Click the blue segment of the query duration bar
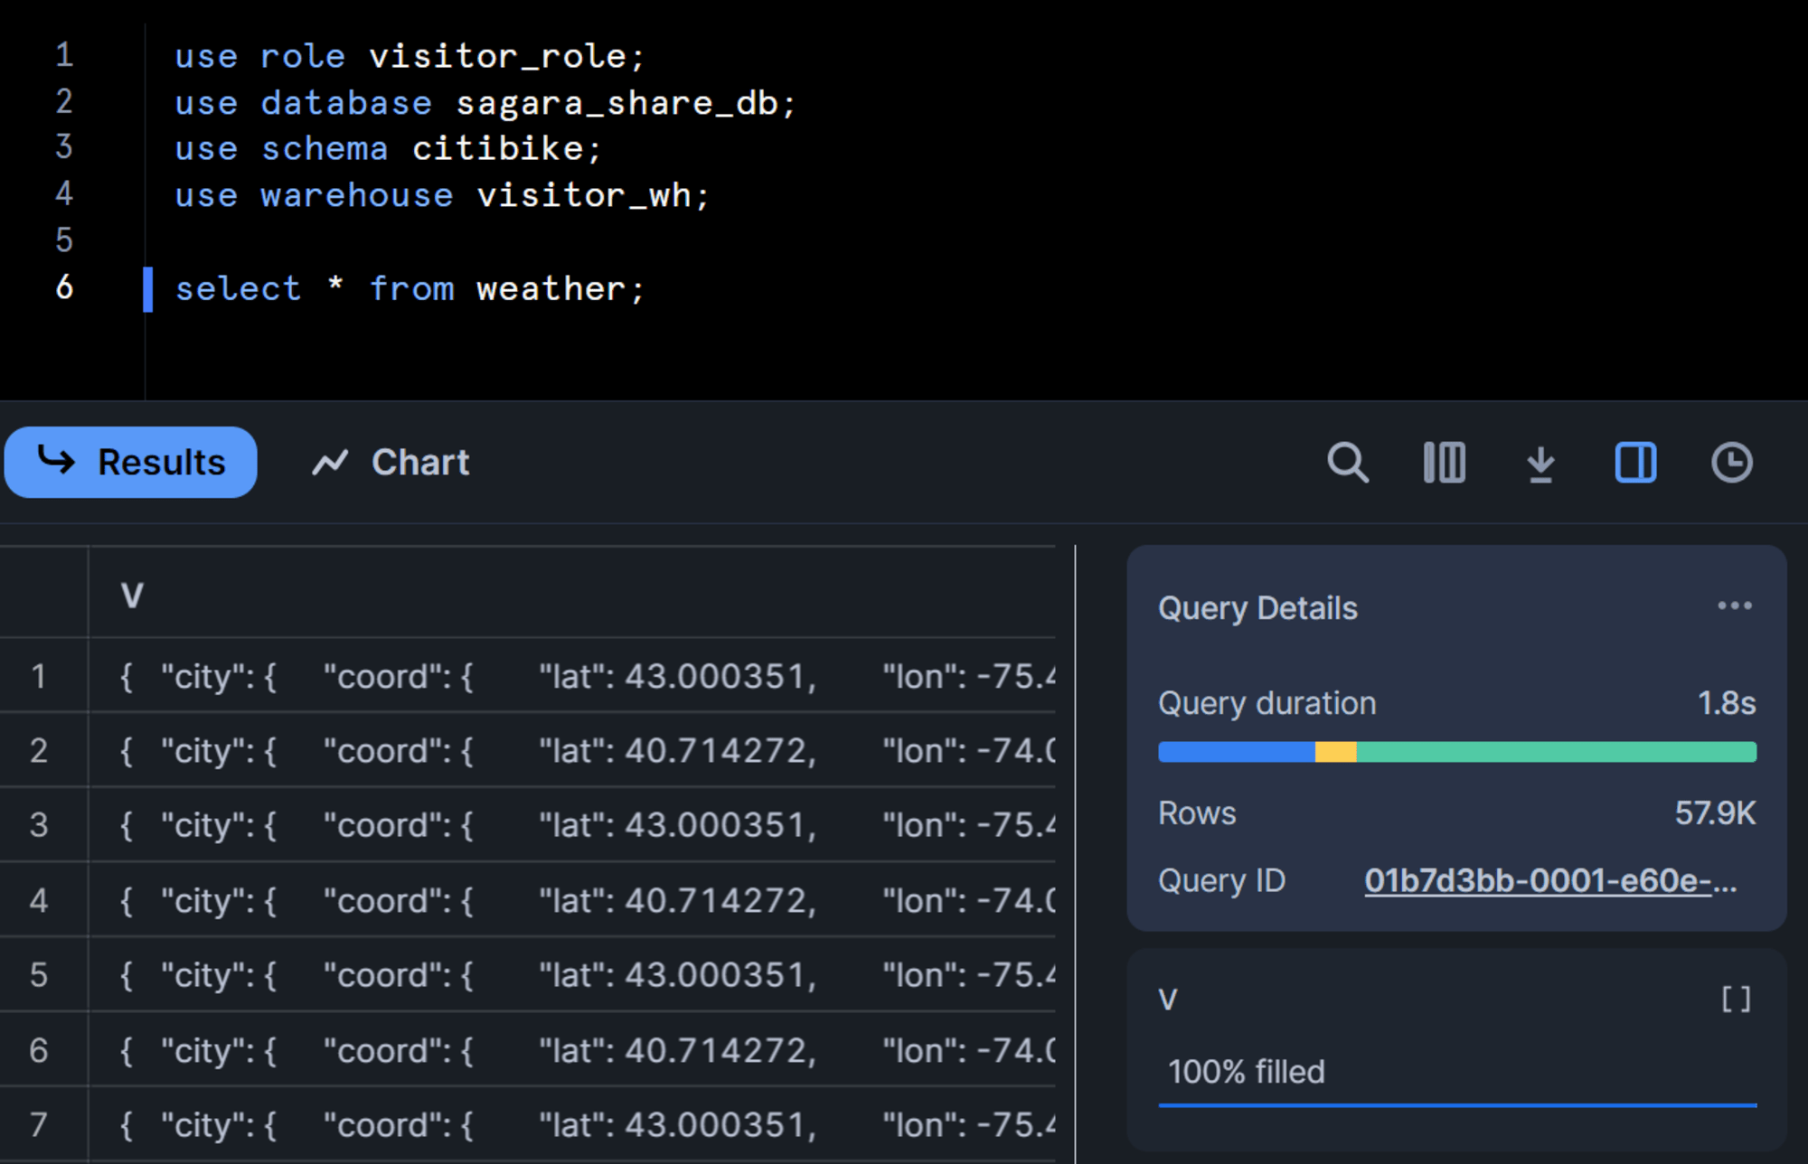The width and height of the screenshot is (1808, 1164). [1236, 752]
